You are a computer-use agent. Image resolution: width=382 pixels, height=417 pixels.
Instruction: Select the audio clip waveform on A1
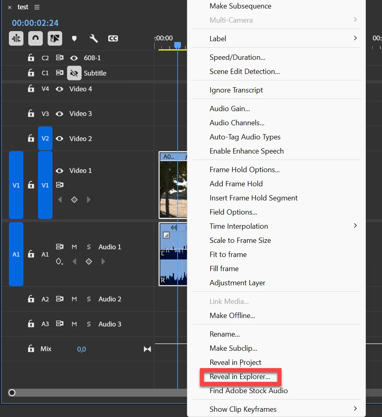tap(173, 254)
